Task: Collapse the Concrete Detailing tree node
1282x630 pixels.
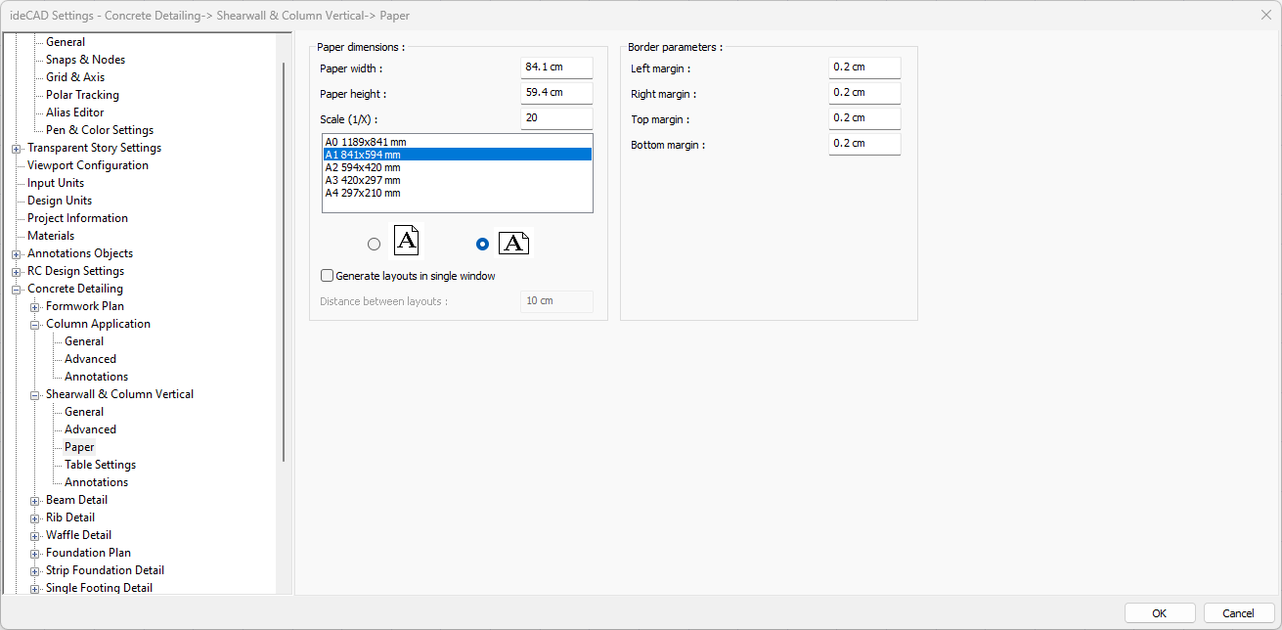Action: (x=17, y=290)
